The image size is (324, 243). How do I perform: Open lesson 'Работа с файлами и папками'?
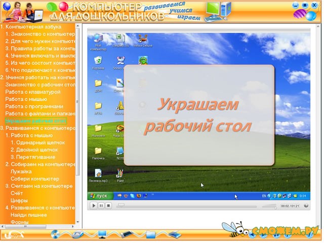tap(40, 114)
